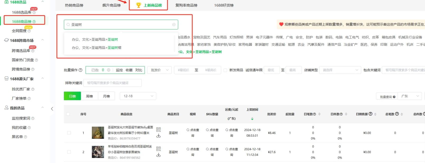The image size is (425, 163).
Task: Toggle the select-all checkbox in table header
Action: tap(68, 114)
